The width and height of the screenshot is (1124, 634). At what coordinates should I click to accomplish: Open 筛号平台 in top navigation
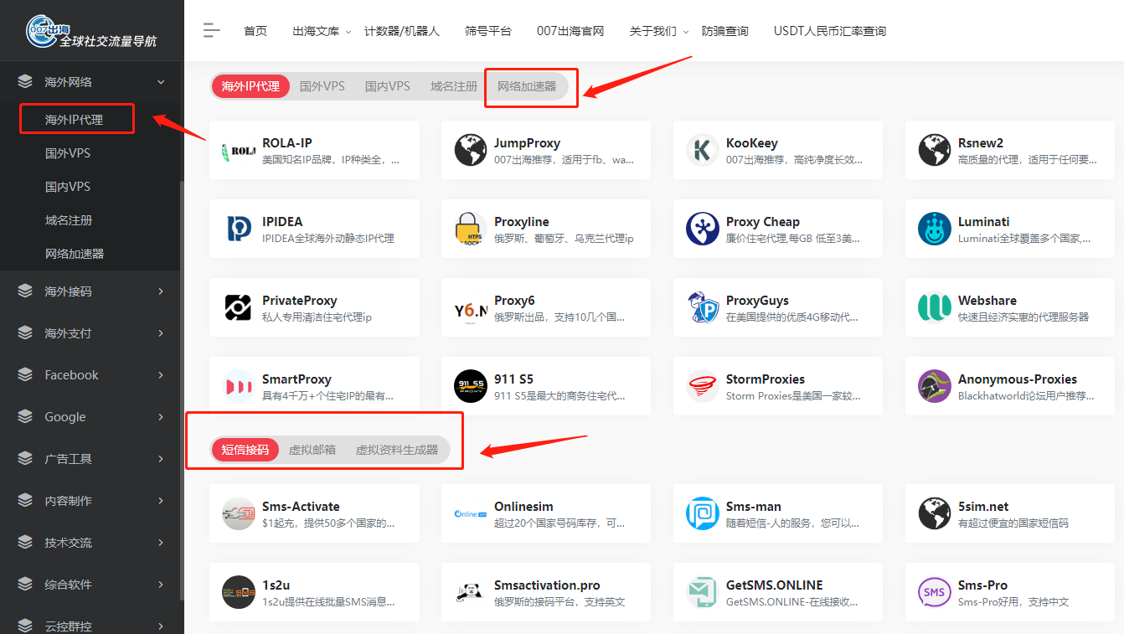(x=488, y=31)
